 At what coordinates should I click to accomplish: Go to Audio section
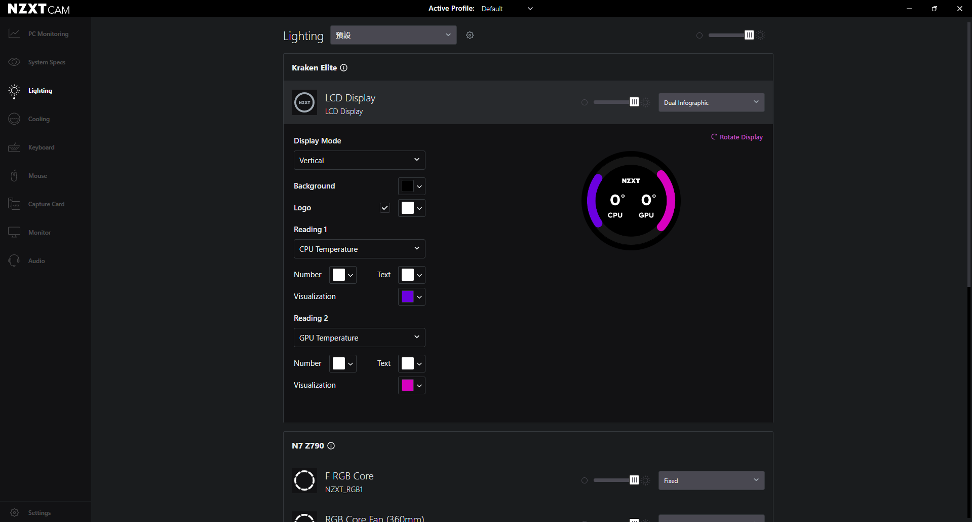(36, 261)
